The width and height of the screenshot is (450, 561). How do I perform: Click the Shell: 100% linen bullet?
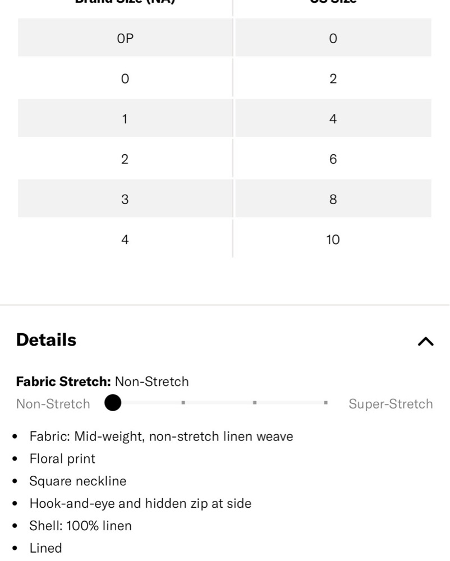coord(80,526)
